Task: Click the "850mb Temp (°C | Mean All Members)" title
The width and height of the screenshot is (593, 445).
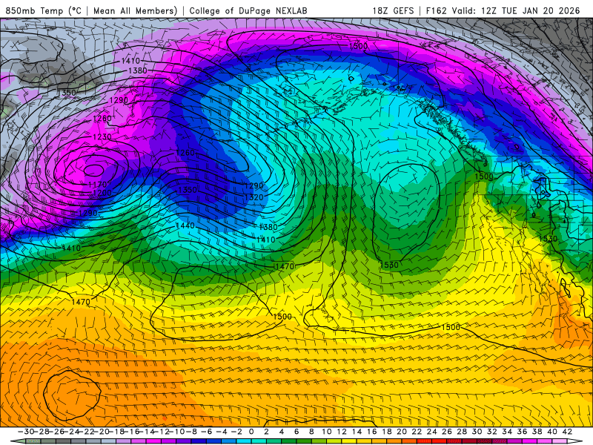Action: (91, 10)
